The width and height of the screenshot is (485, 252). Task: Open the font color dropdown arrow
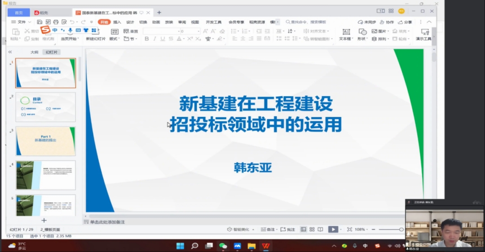tap(184, 39)
